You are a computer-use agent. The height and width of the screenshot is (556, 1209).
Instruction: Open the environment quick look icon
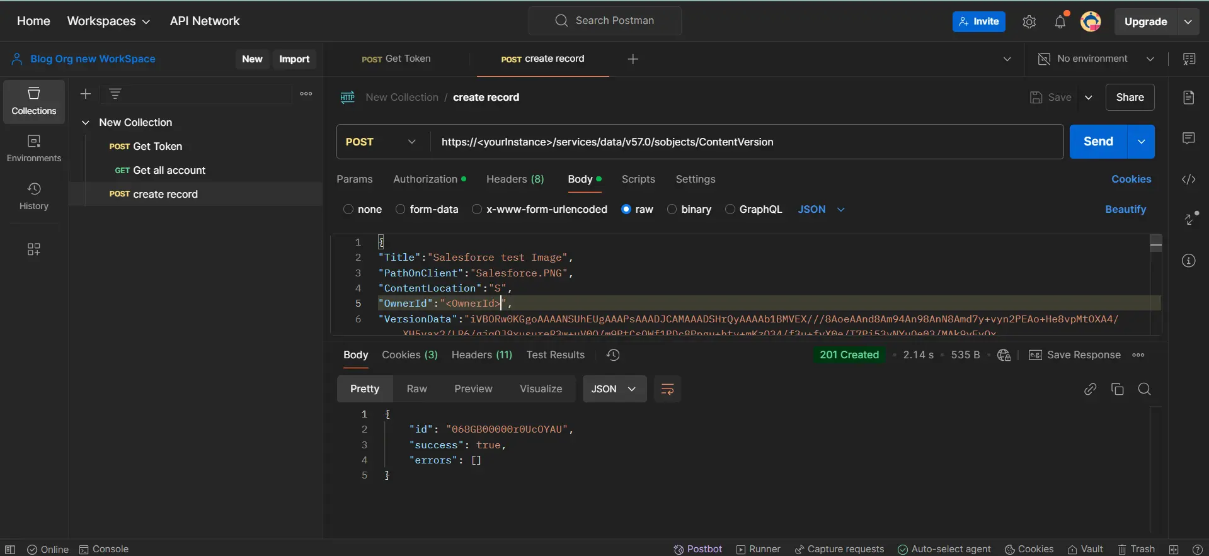1189,59
